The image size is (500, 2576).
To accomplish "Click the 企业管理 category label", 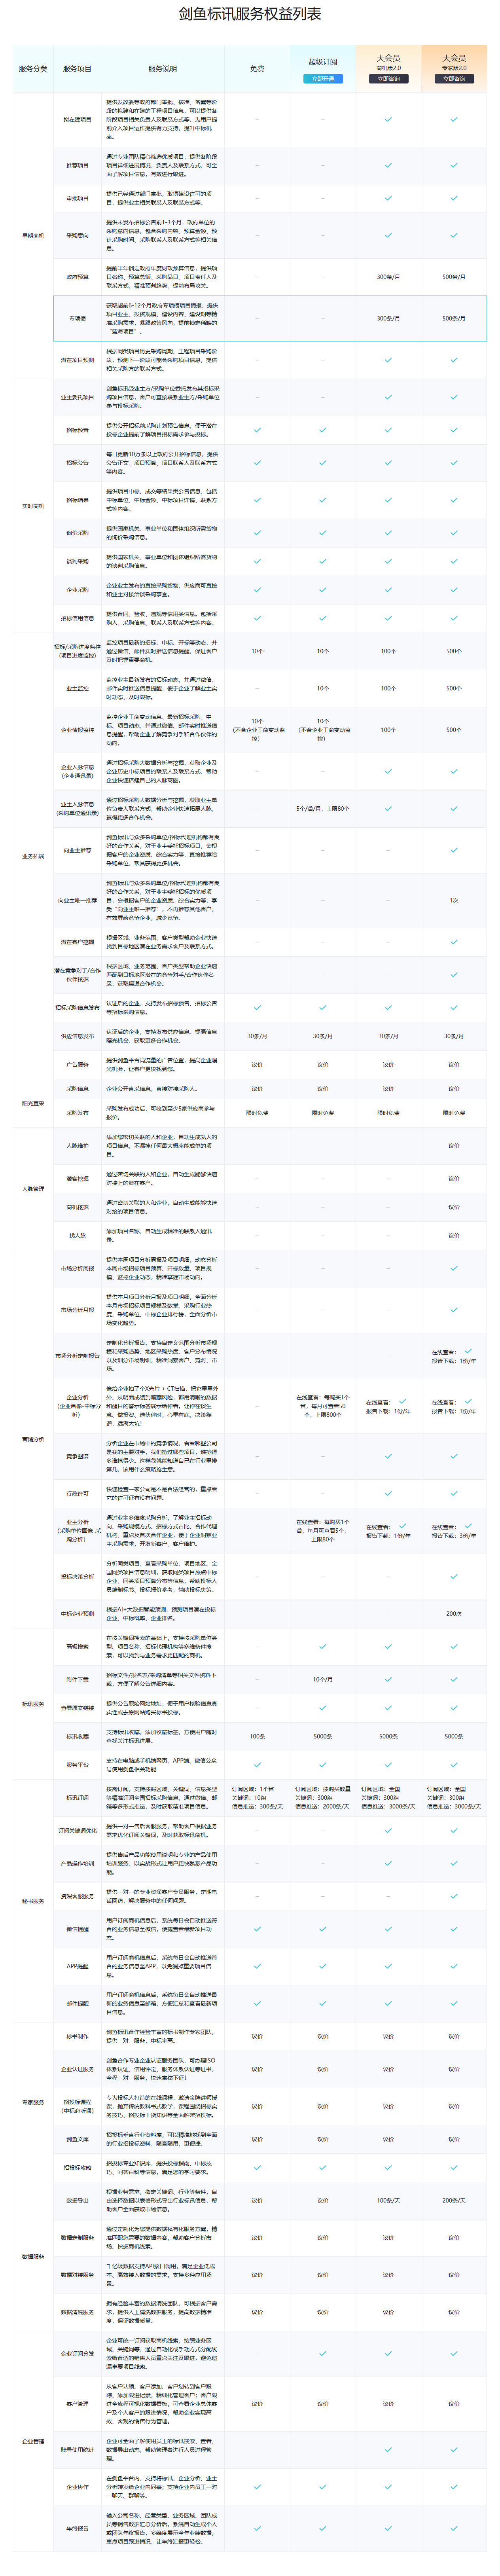I will coord(33,2441).
